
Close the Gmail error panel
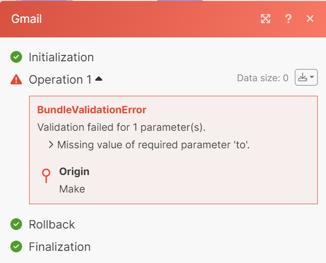[x=310, y=19]
